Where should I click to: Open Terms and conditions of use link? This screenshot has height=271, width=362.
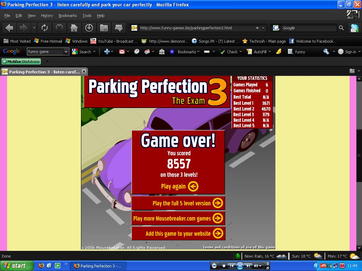click(239, 247)
